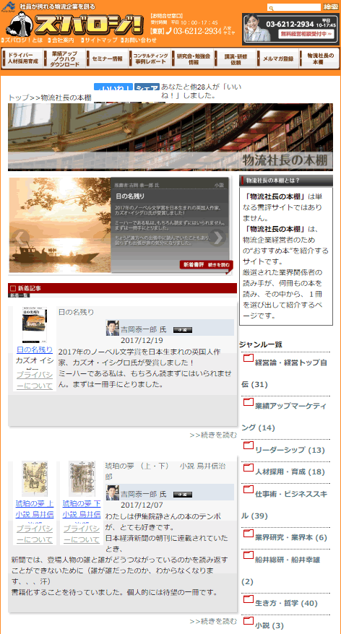Click the article title 日の名残り text
The width and height of the screenshot is (341, 634).
(x=77, y=312)
